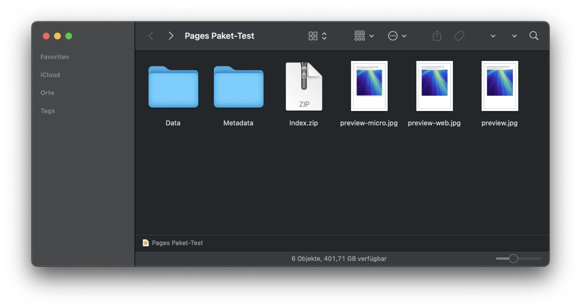Viewport: 581px width, 308px height.
Task: Open the action menu with ellipsis icon
Action: tap(397, 36)
